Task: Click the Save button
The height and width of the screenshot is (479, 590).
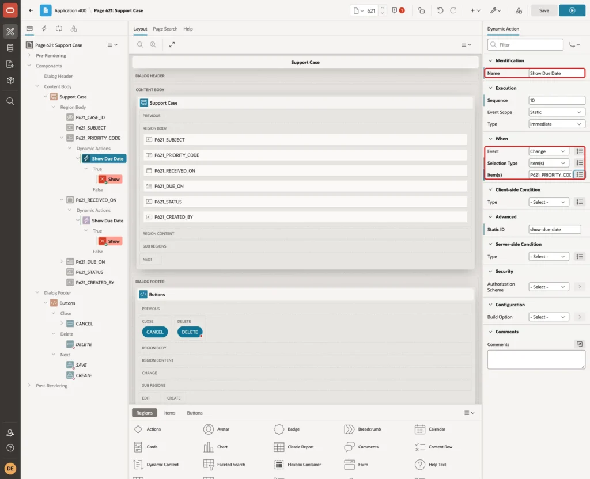Action: tap(544, 10)
